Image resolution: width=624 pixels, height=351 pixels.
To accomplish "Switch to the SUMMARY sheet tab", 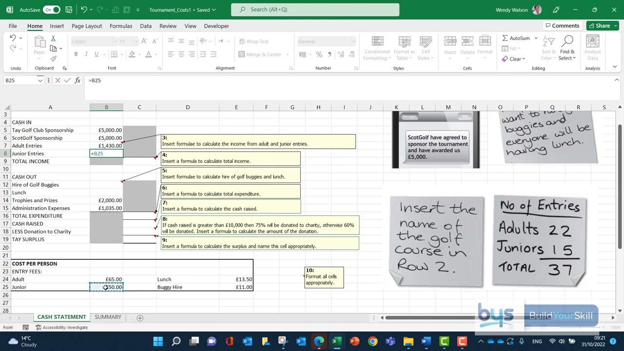I will coord(108,317).
